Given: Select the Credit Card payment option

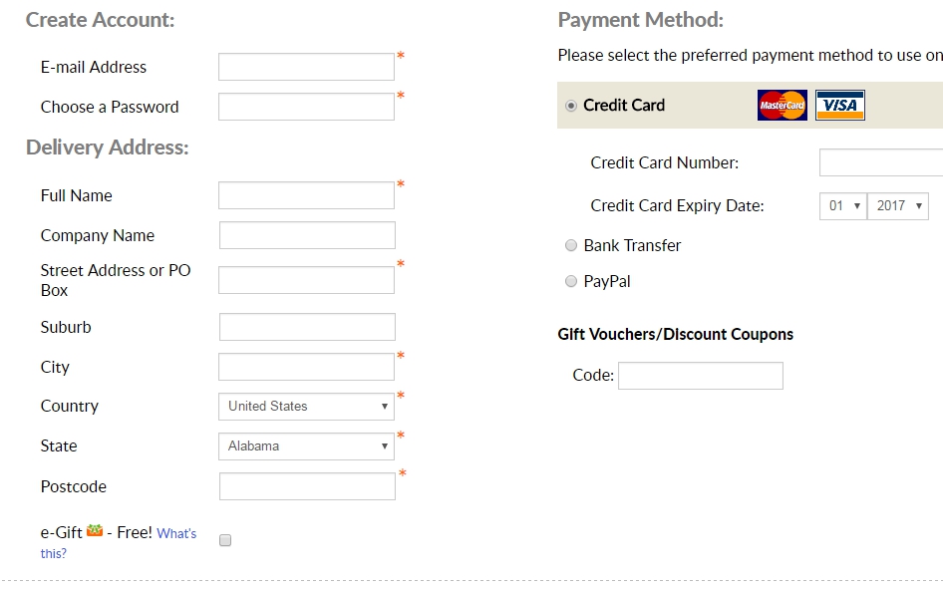Looking at the screenshot, I should point(571,106).
